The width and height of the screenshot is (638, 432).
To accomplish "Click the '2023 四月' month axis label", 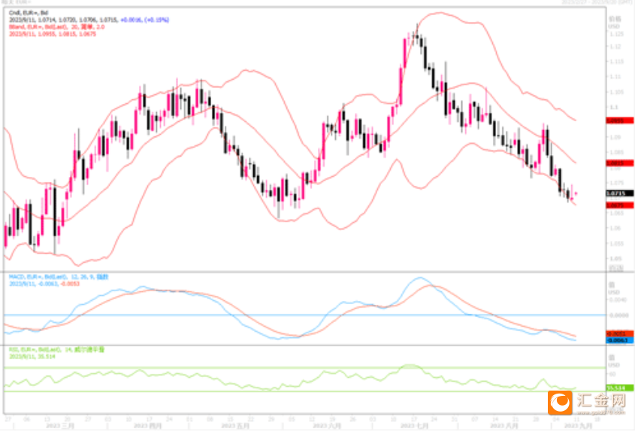I will click(x=147, y=426).
